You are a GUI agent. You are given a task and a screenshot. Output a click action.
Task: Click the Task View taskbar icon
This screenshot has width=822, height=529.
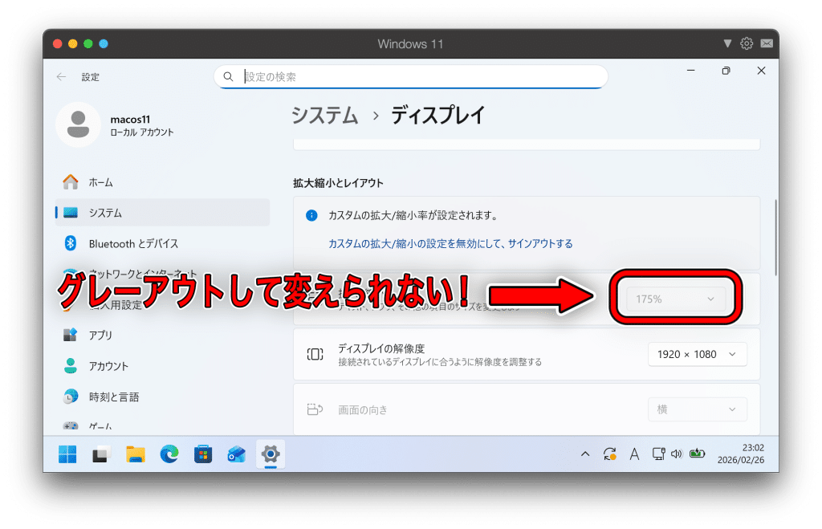(101, 454)
